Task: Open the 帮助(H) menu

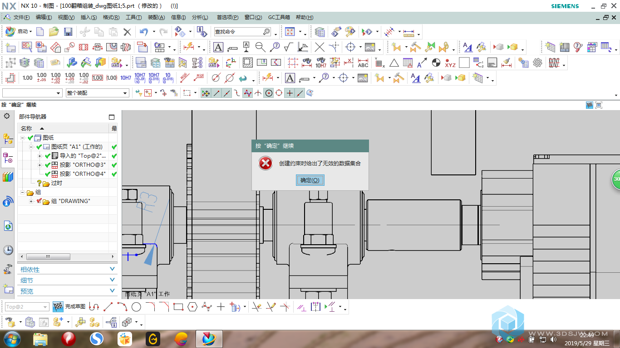Action: (304, 17)
